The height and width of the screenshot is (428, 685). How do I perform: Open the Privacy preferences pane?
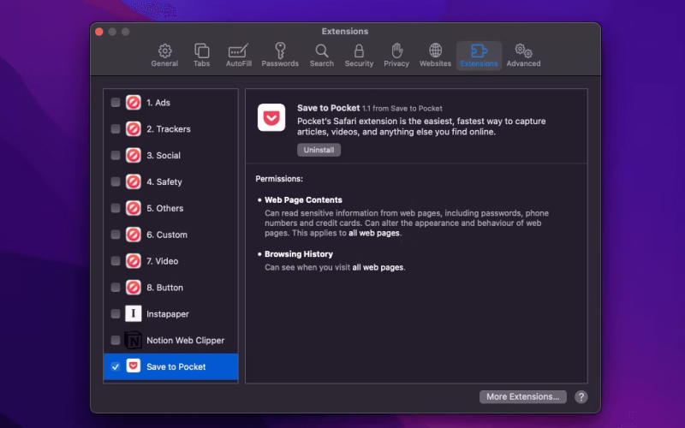396,55
